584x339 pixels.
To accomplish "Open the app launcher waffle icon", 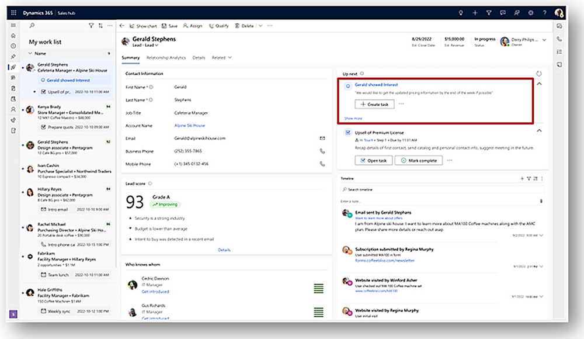I will click(x=13, y=12).
